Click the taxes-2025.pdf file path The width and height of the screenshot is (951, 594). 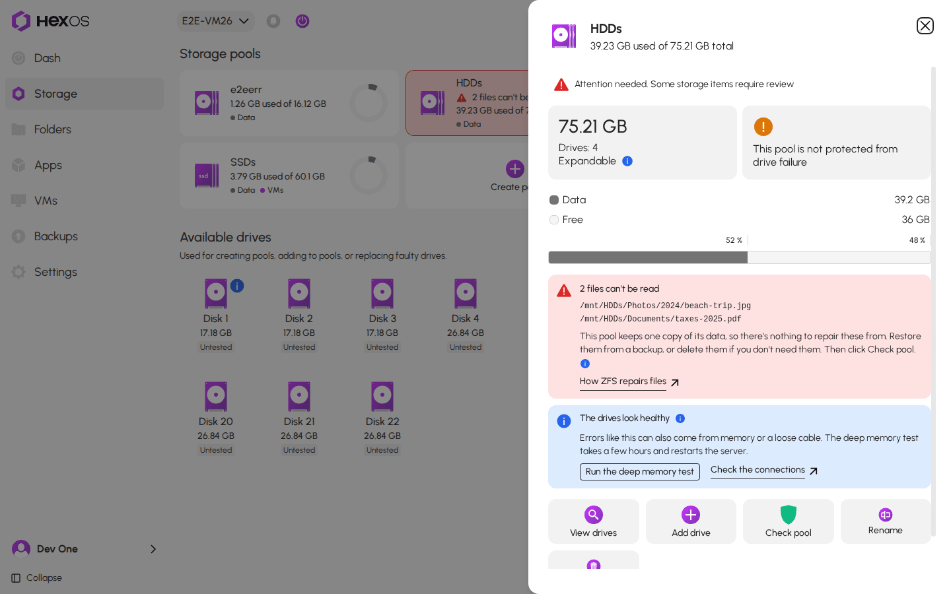(660, 319)
